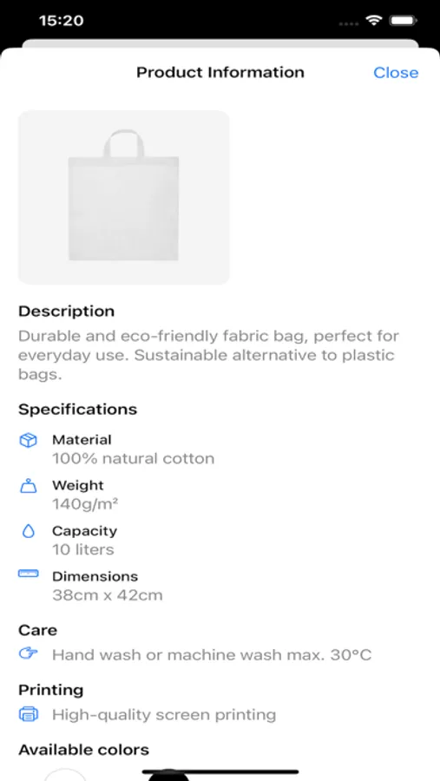Tap the Specifications heading
This screenshot has height=781, width=440.
(78, 410)
